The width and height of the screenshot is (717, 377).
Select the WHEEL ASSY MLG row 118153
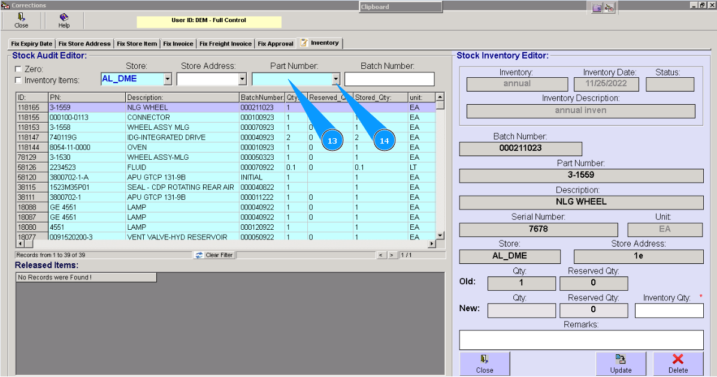226,127
